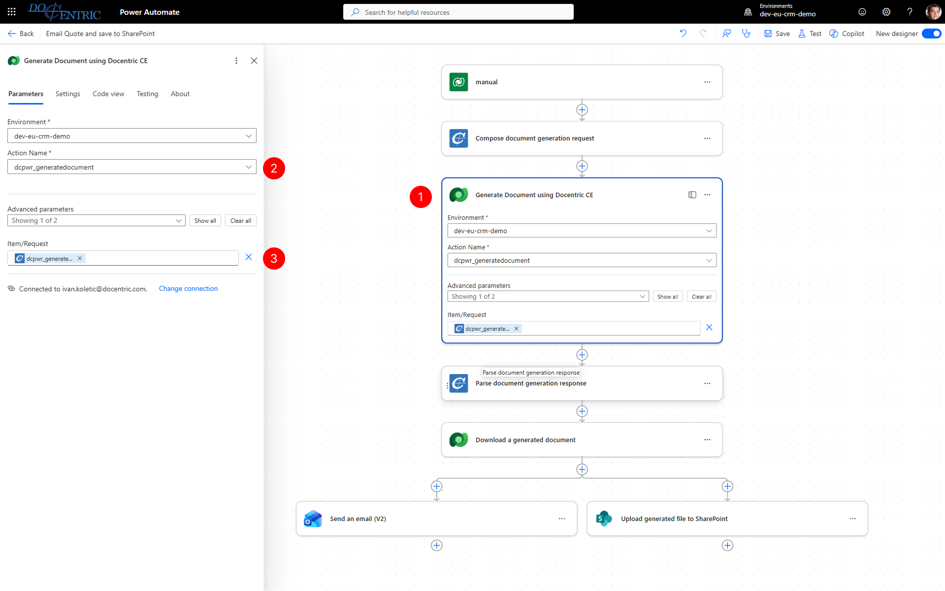This screenshot has width=945, height=591.
Task: Click Clear all in side panel
Action: (x=241, y=220)
